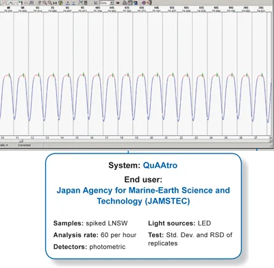Click inside the toolbar combo box field
Image resolution: width=274 pixels, height=268 pixels.
105,3
